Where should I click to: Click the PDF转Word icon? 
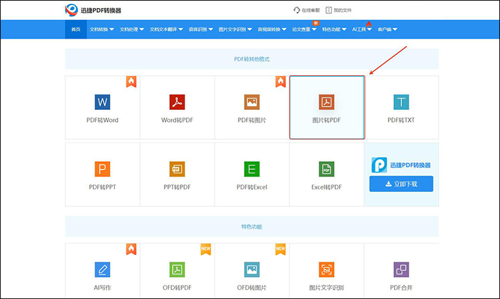coord(102,102)
